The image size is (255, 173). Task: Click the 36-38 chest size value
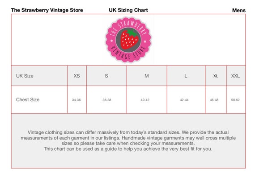click(107, 100)
